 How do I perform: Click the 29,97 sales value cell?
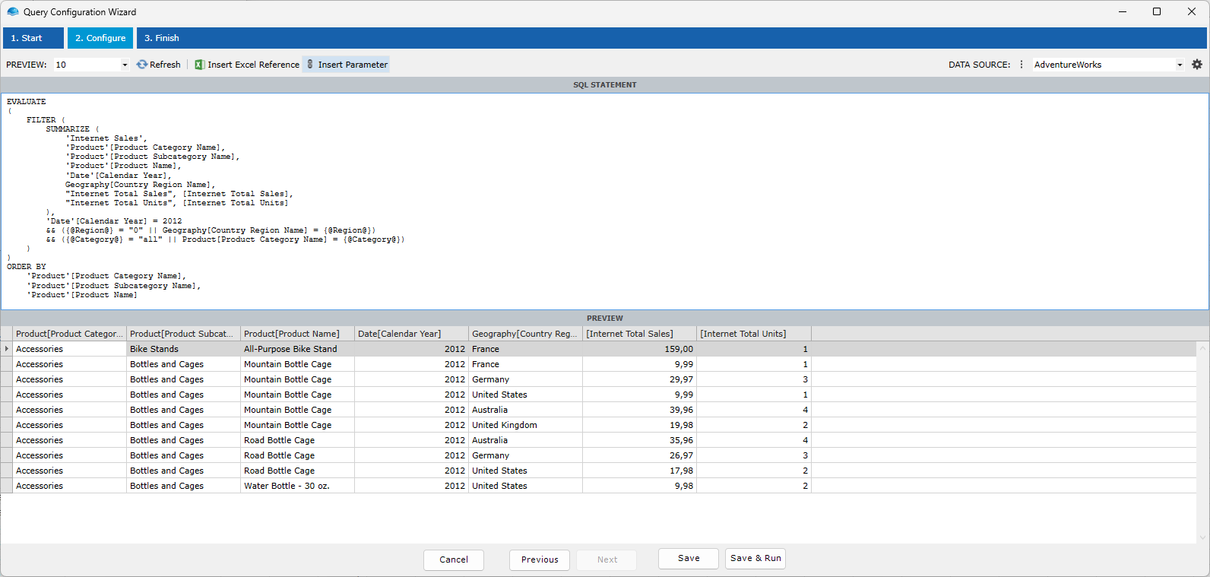click(640, 379)
